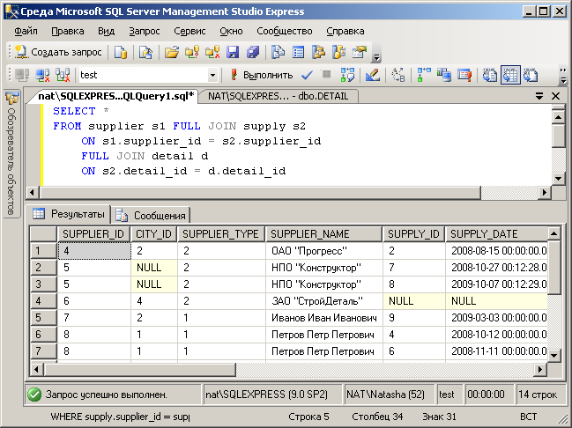Click the folder icon with red X
572x428 pixels.
(x=212, y=52)
